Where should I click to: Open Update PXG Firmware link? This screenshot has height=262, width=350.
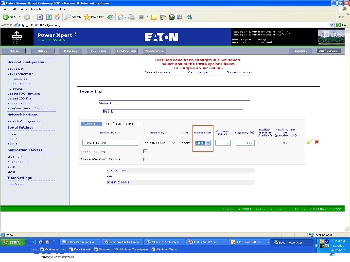(24, 94)
